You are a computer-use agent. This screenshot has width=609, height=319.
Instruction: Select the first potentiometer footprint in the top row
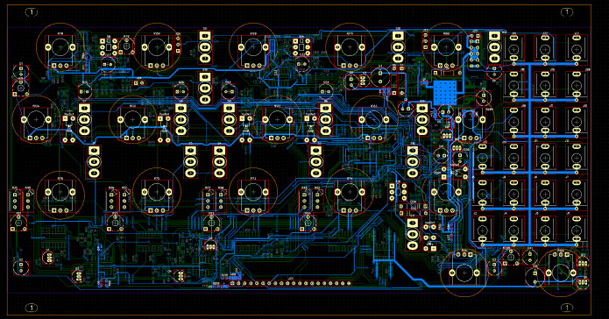pyautogui.click(x=60, y=47)
